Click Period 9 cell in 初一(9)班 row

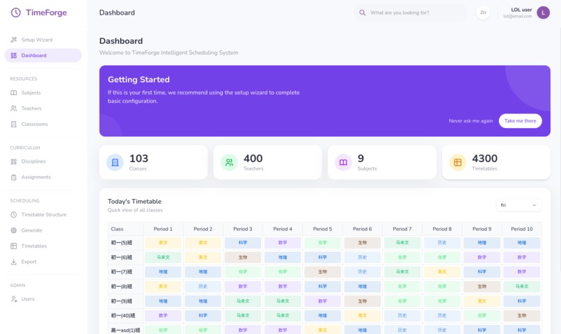(482, 301)
